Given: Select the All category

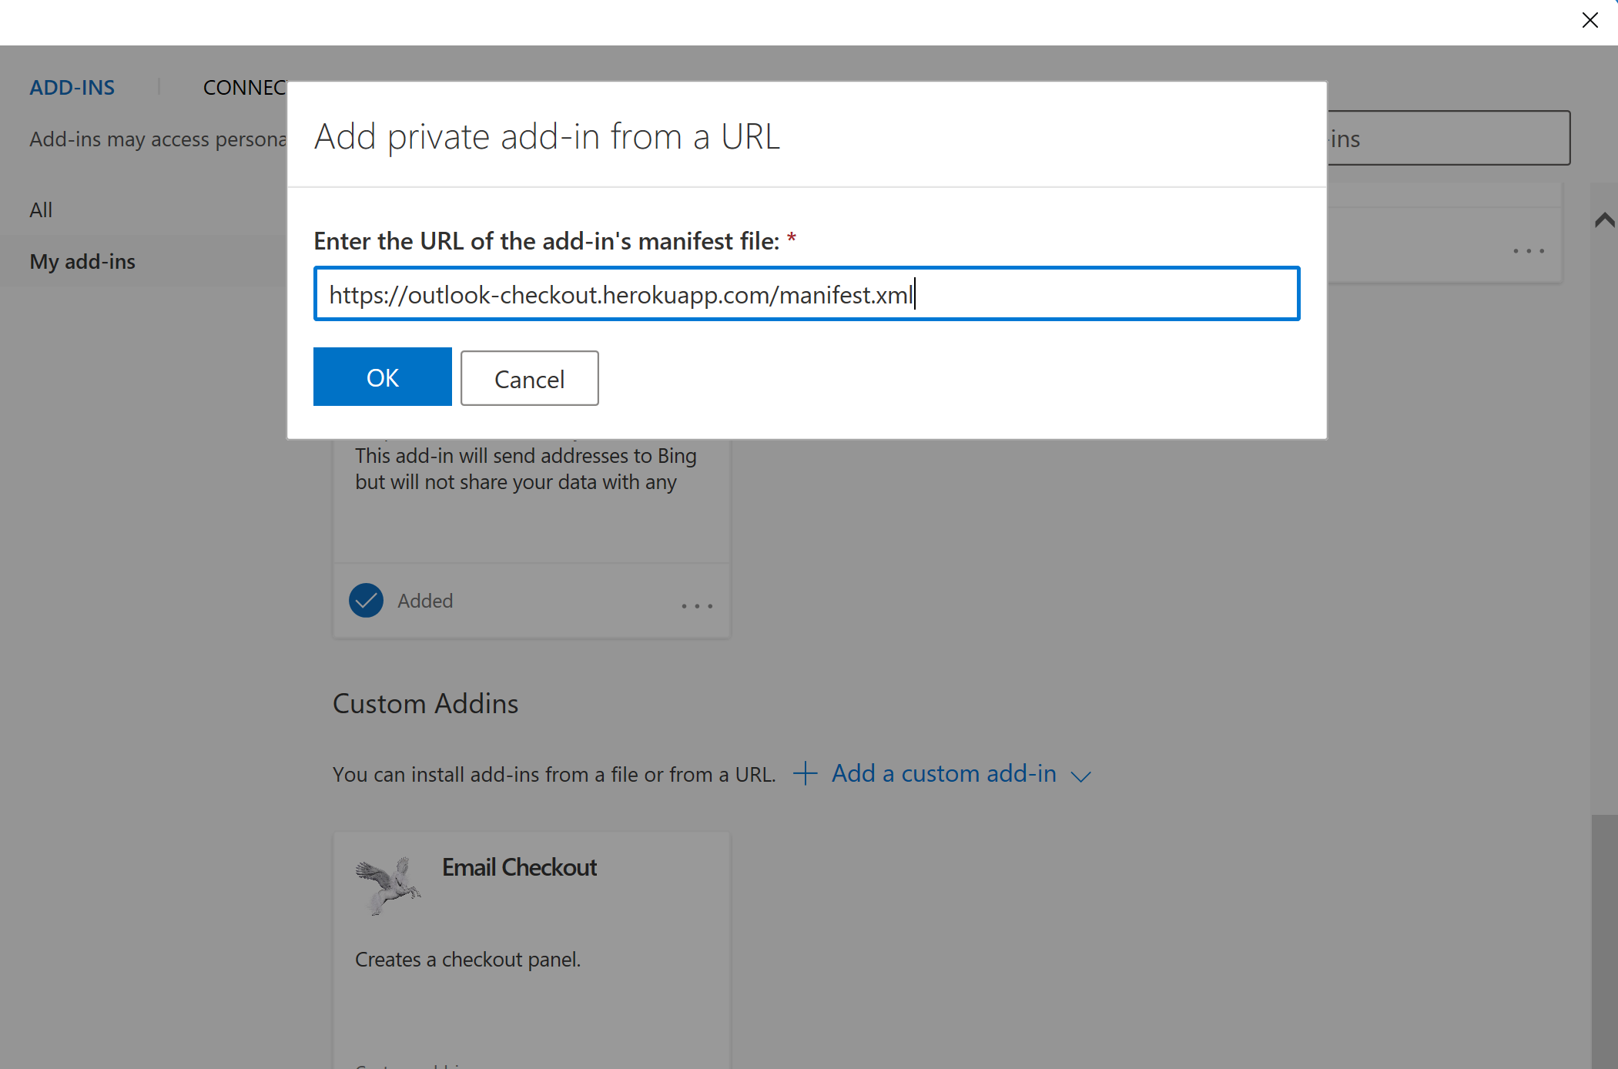Looking at the screenshot, I should pos(41,209).
